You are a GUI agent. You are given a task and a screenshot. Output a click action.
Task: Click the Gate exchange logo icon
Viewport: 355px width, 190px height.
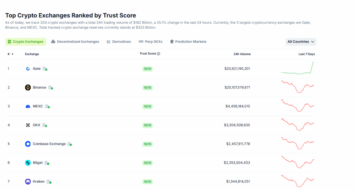click(28, 69)
